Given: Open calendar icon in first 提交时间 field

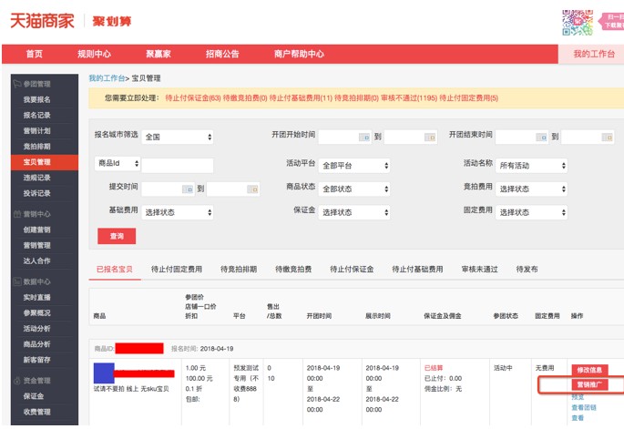Looking at the screenshot, I should coord(187,189).
